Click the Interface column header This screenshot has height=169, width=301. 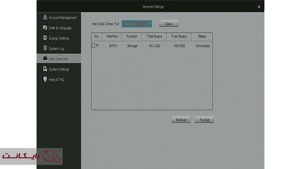tap(112, 37)
